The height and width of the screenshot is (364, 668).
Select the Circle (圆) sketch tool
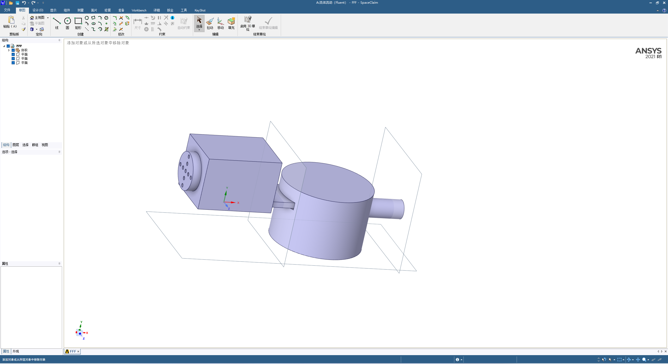(67, 21)
